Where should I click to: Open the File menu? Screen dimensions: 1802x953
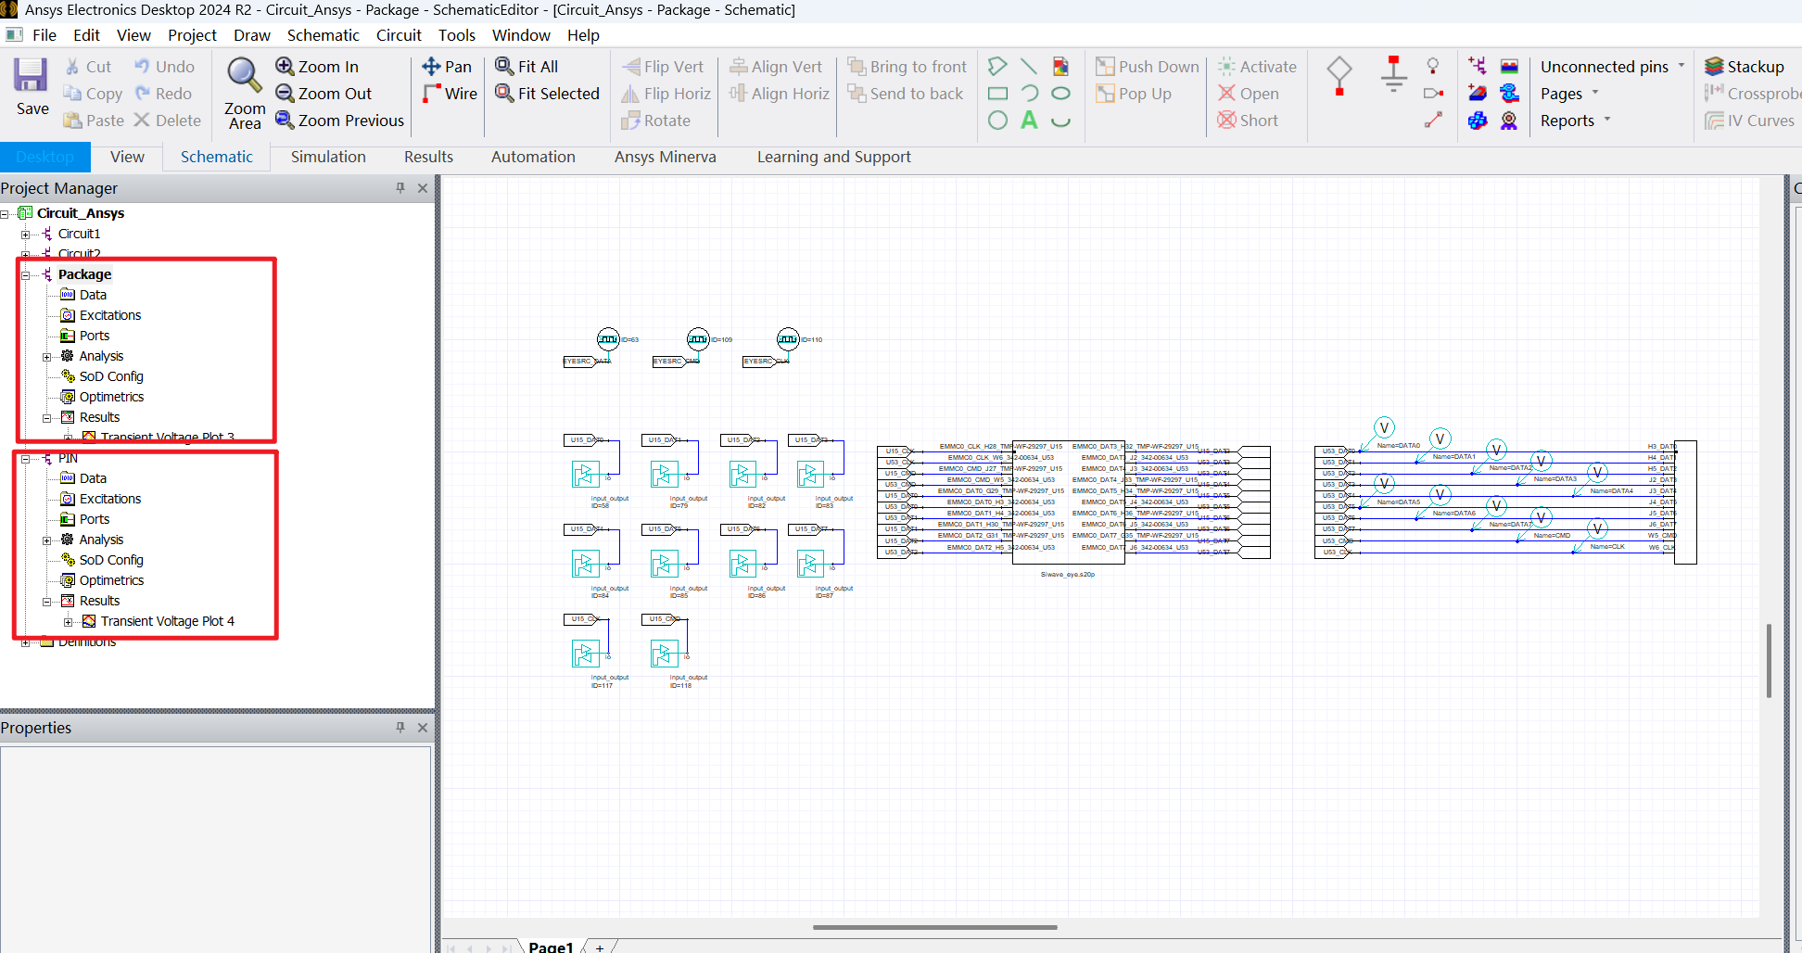(x=44, y=35)
